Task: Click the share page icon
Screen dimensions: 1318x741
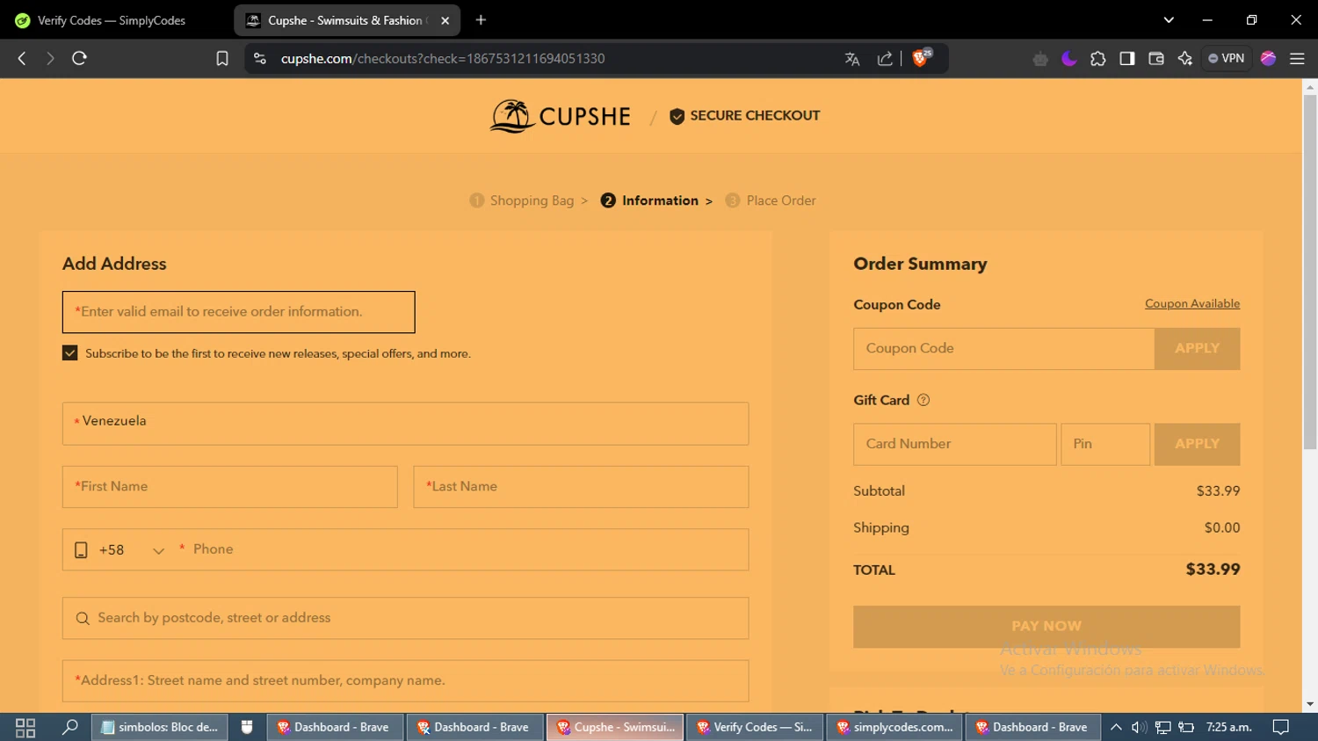Action: click(885, 59)
